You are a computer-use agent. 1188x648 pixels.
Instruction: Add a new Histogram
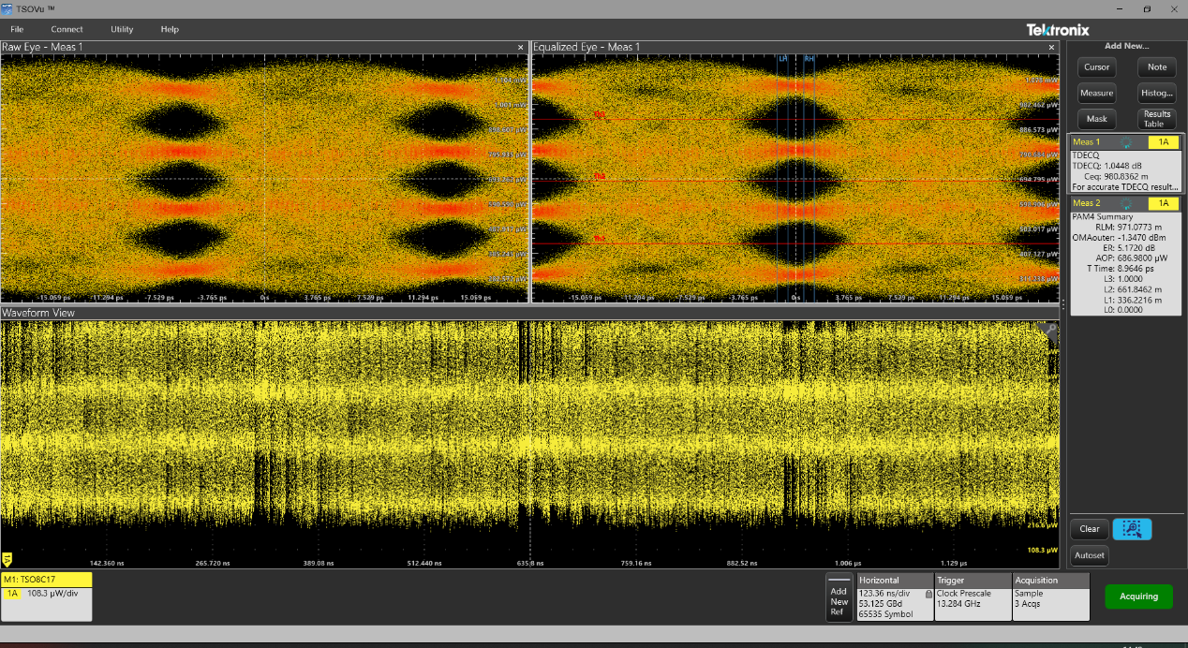pyautogui.click(x=1156, y=93)
